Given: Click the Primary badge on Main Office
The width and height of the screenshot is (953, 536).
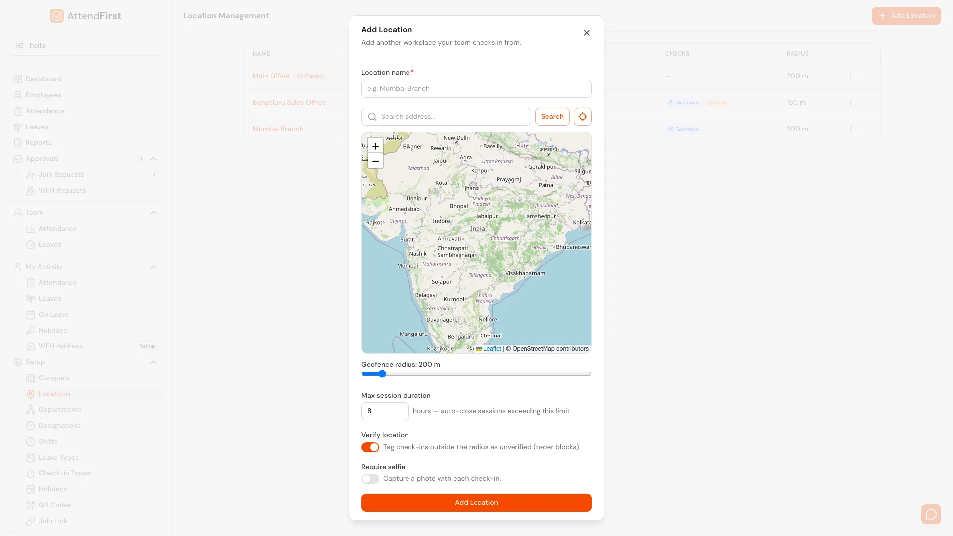Looking at the screenshot, I should 310,76.
